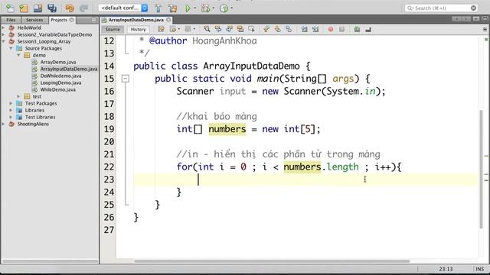Screen dimensions: 490x275
Task: Click Previous Bookmark icon
Action: click(x=266, y=29)
